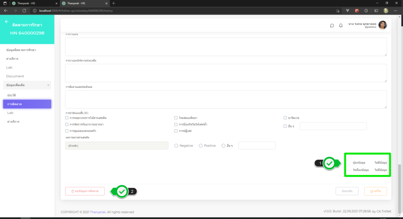The height and width of the screenshot is (219, 403).
Task: Open a new browser tab
Action: [x=114, y=3]
